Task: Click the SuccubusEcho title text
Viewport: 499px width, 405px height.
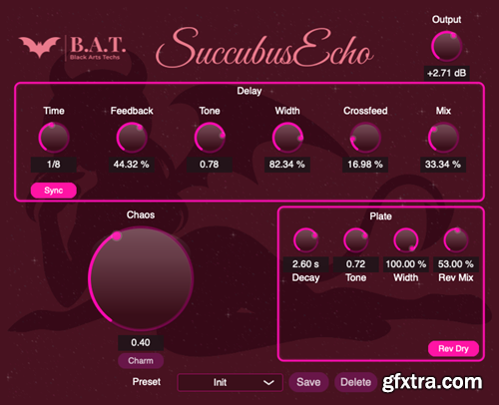Action: coord(264,49)
